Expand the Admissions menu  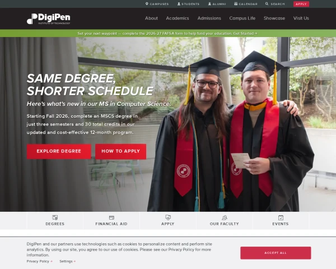click(209, 18)
